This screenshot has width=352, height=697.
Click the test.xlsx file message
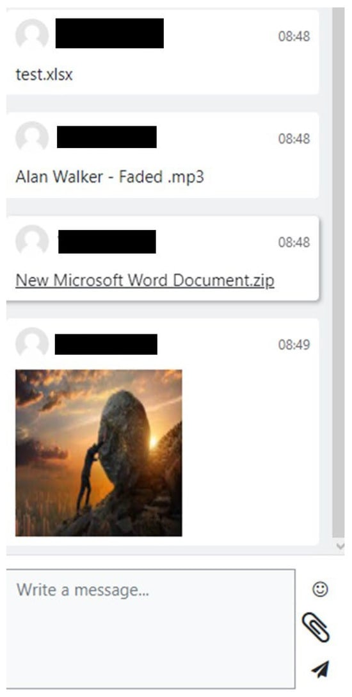44,74
